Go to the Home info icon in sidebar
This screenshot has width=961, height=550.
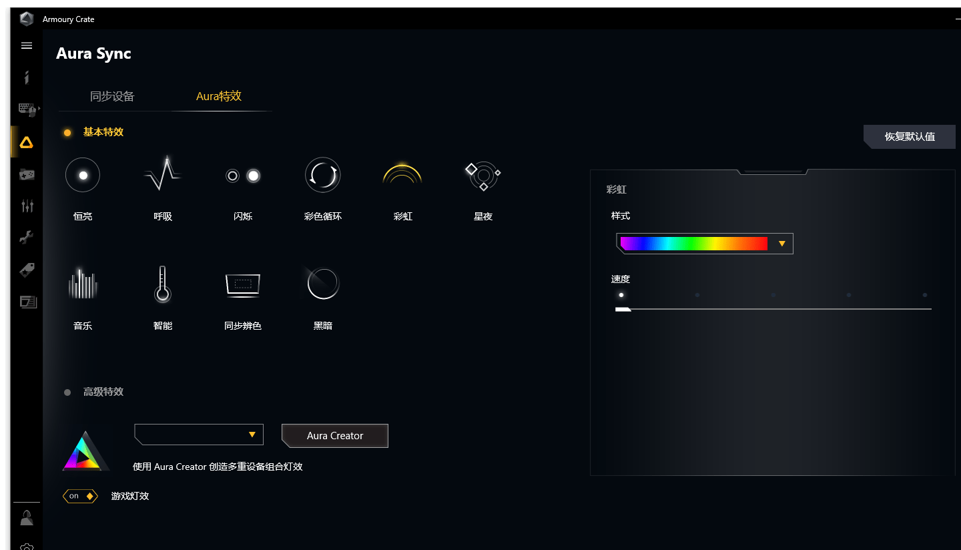27,77
